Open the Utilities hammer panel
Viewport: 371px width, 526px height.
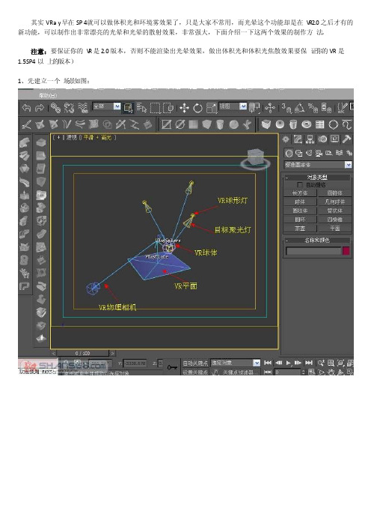(347, 139)
